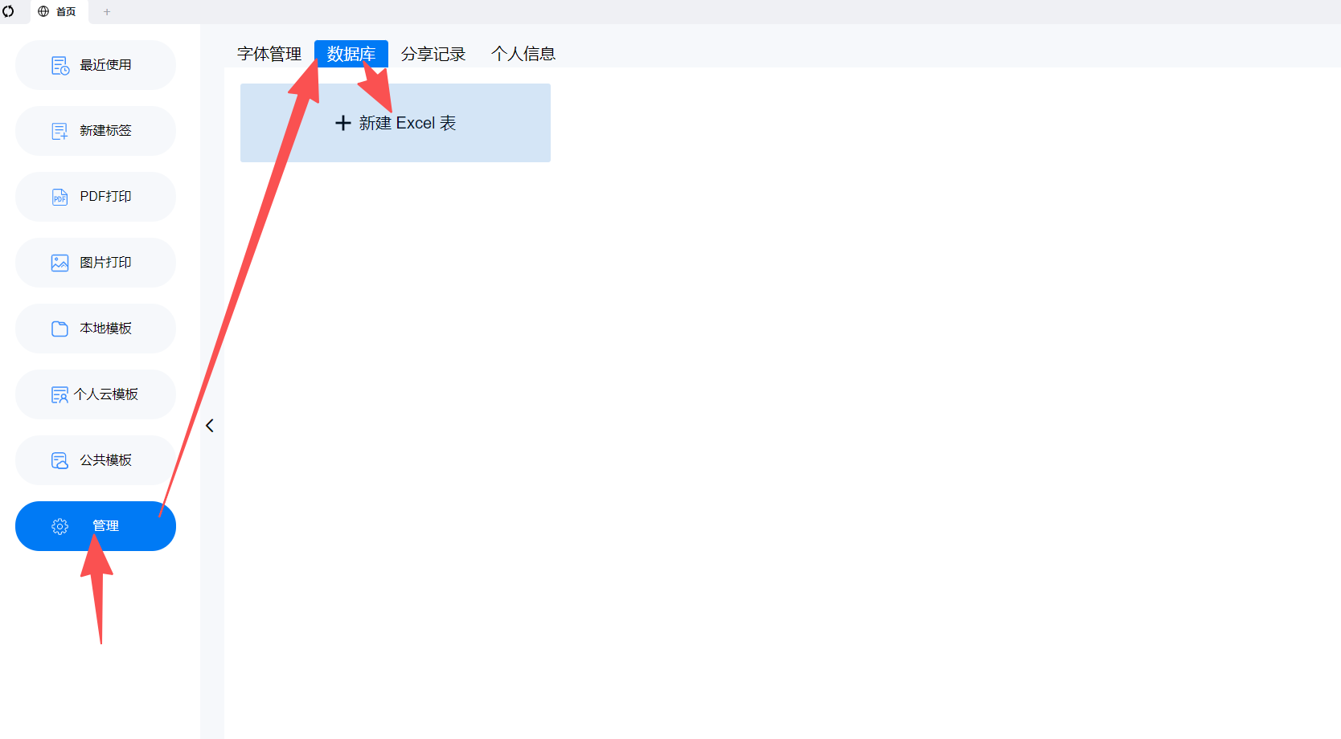Select the 数据库 tab
The width and height of the screenshot is (1341, 739).
point(351,54)
